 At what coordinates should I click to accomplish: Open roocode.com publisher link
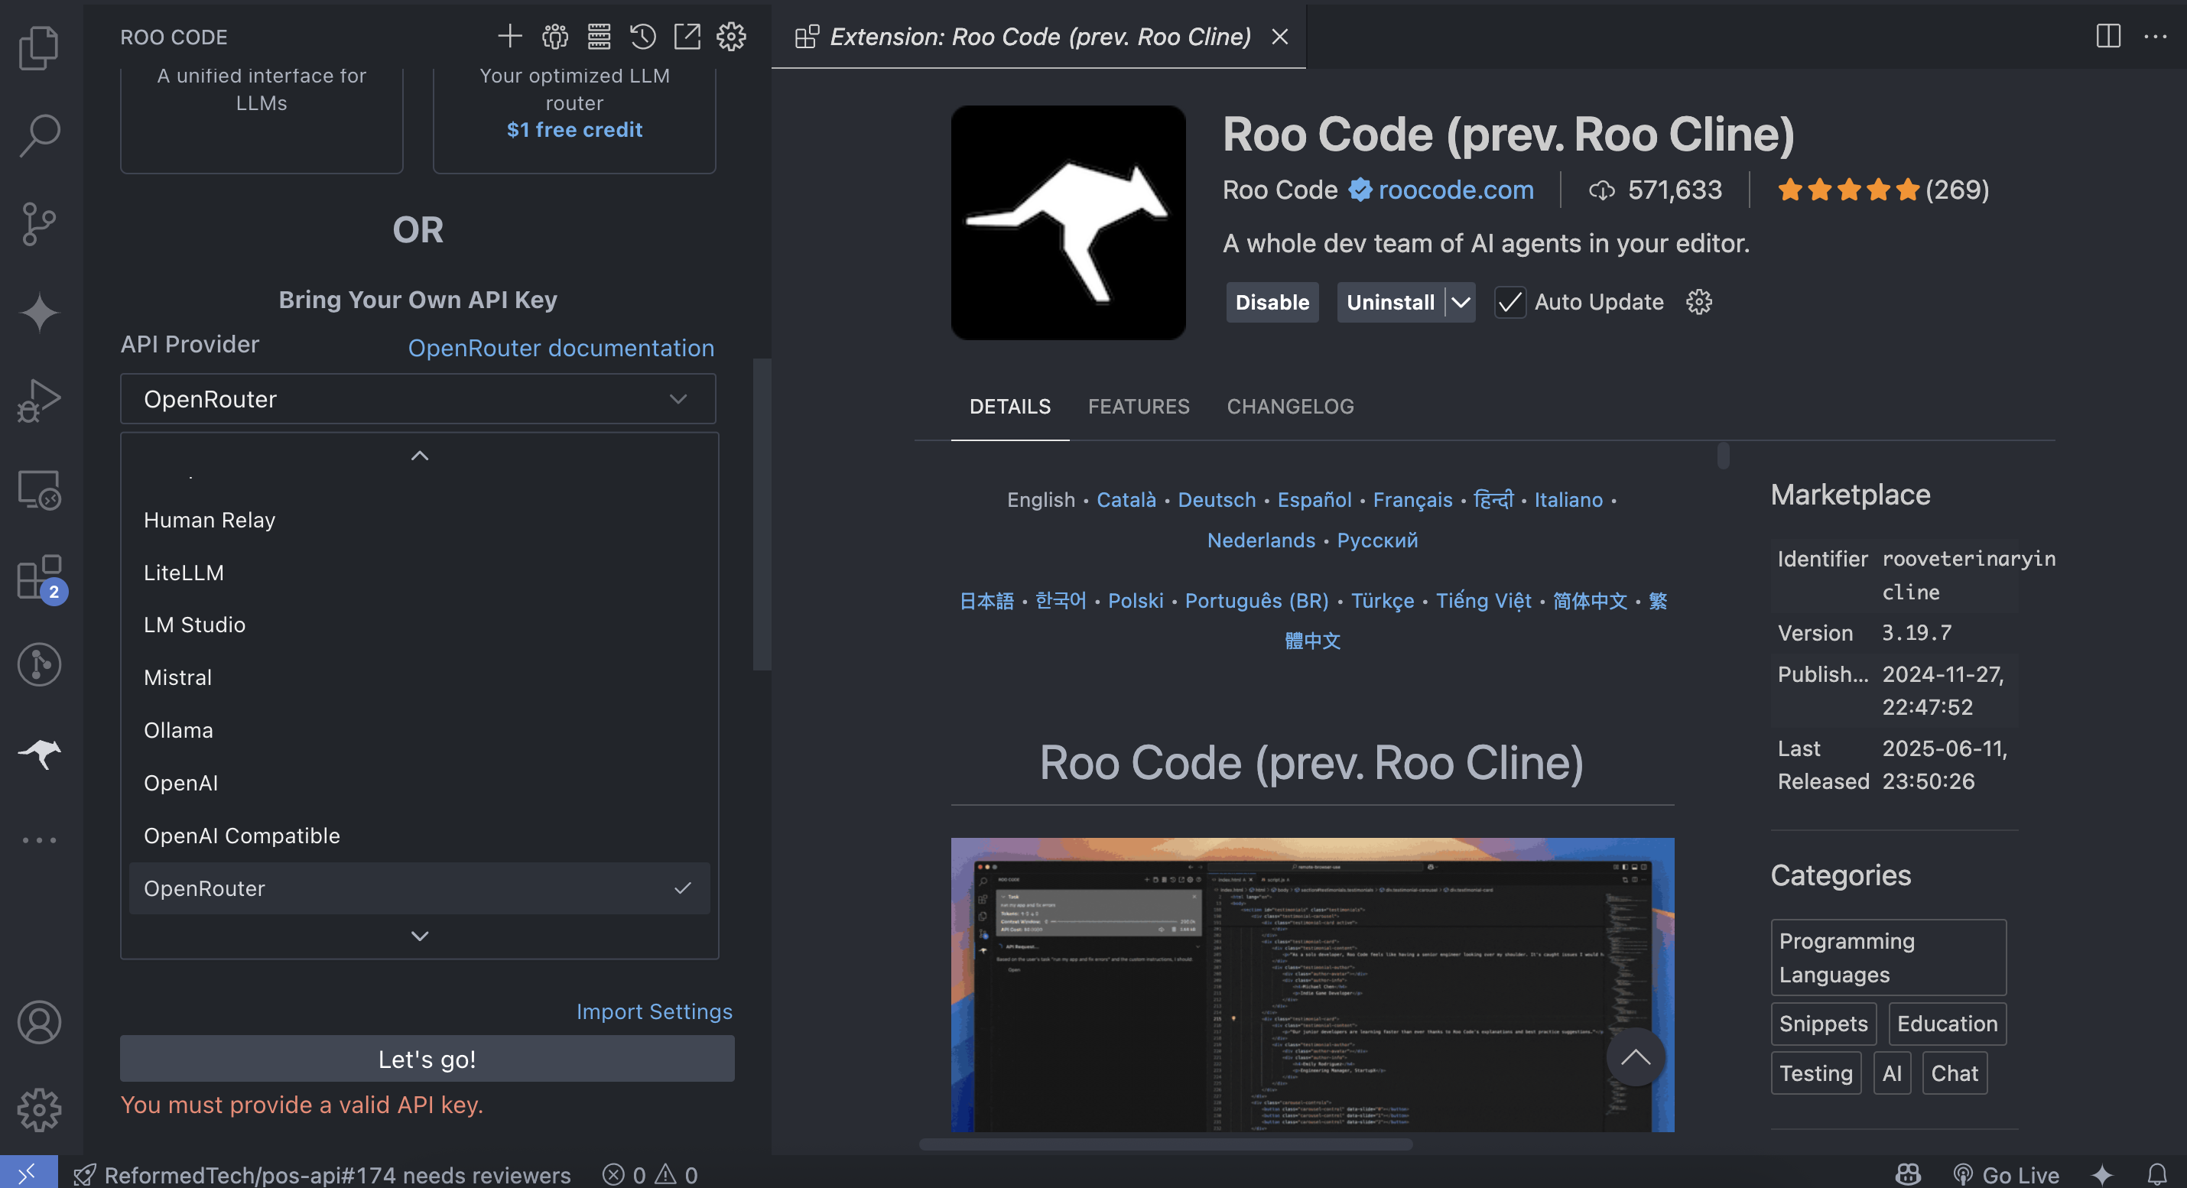[1455, 190]
